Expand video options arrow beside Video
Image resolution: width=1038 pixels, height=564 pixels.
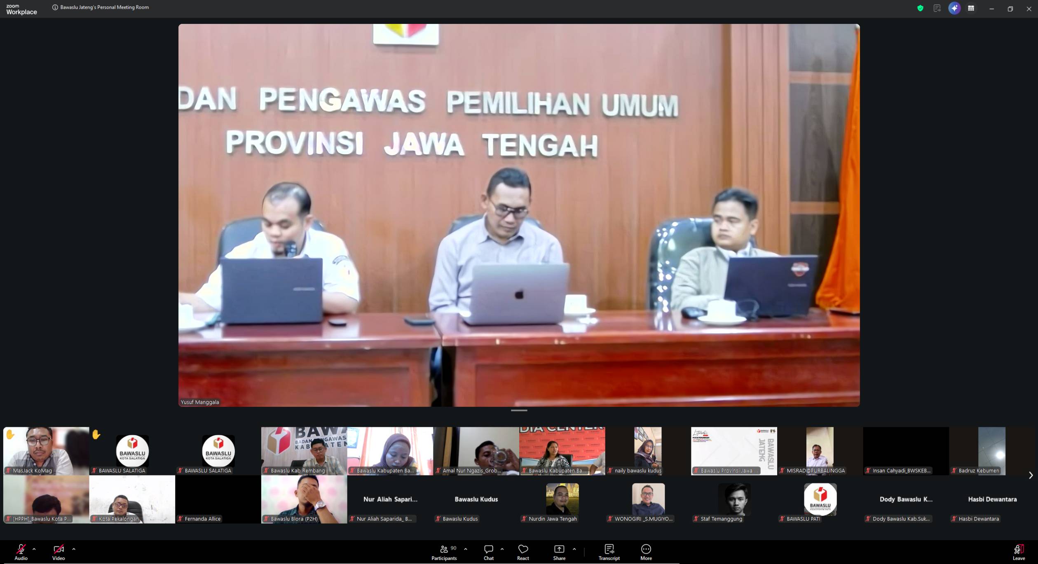click(74, 549)
